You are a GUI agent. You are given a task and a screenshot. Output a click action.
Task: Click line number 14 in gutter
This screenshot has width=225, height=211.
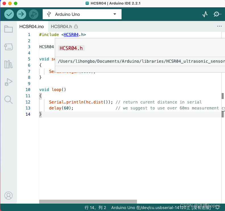28,114
